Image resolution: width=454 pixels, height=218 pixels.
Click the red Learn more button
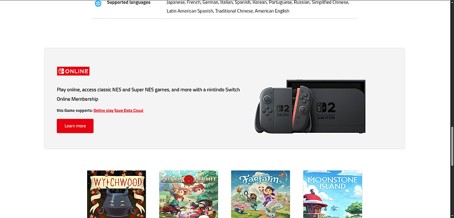[75, 126]
